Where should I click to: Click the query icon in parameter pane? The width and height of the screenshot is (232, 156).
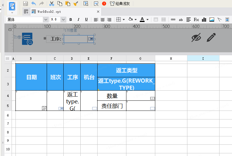[27, 39]
